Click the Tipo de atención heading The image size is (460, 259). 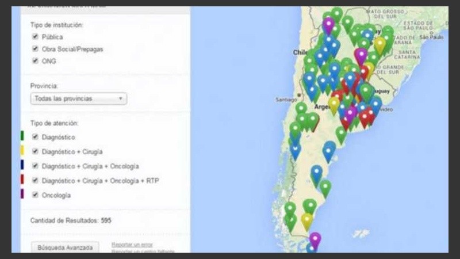[x=54, y=123]
